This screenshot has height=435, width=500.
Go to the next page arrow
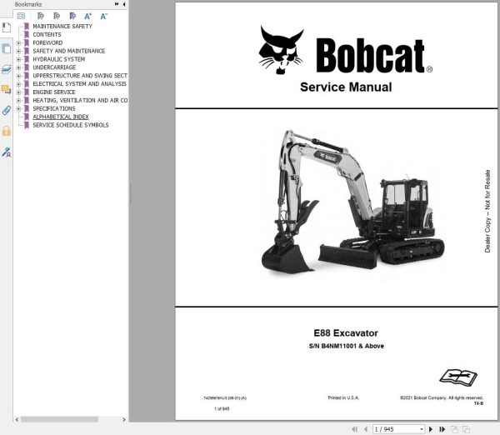[x=431, y=429]
